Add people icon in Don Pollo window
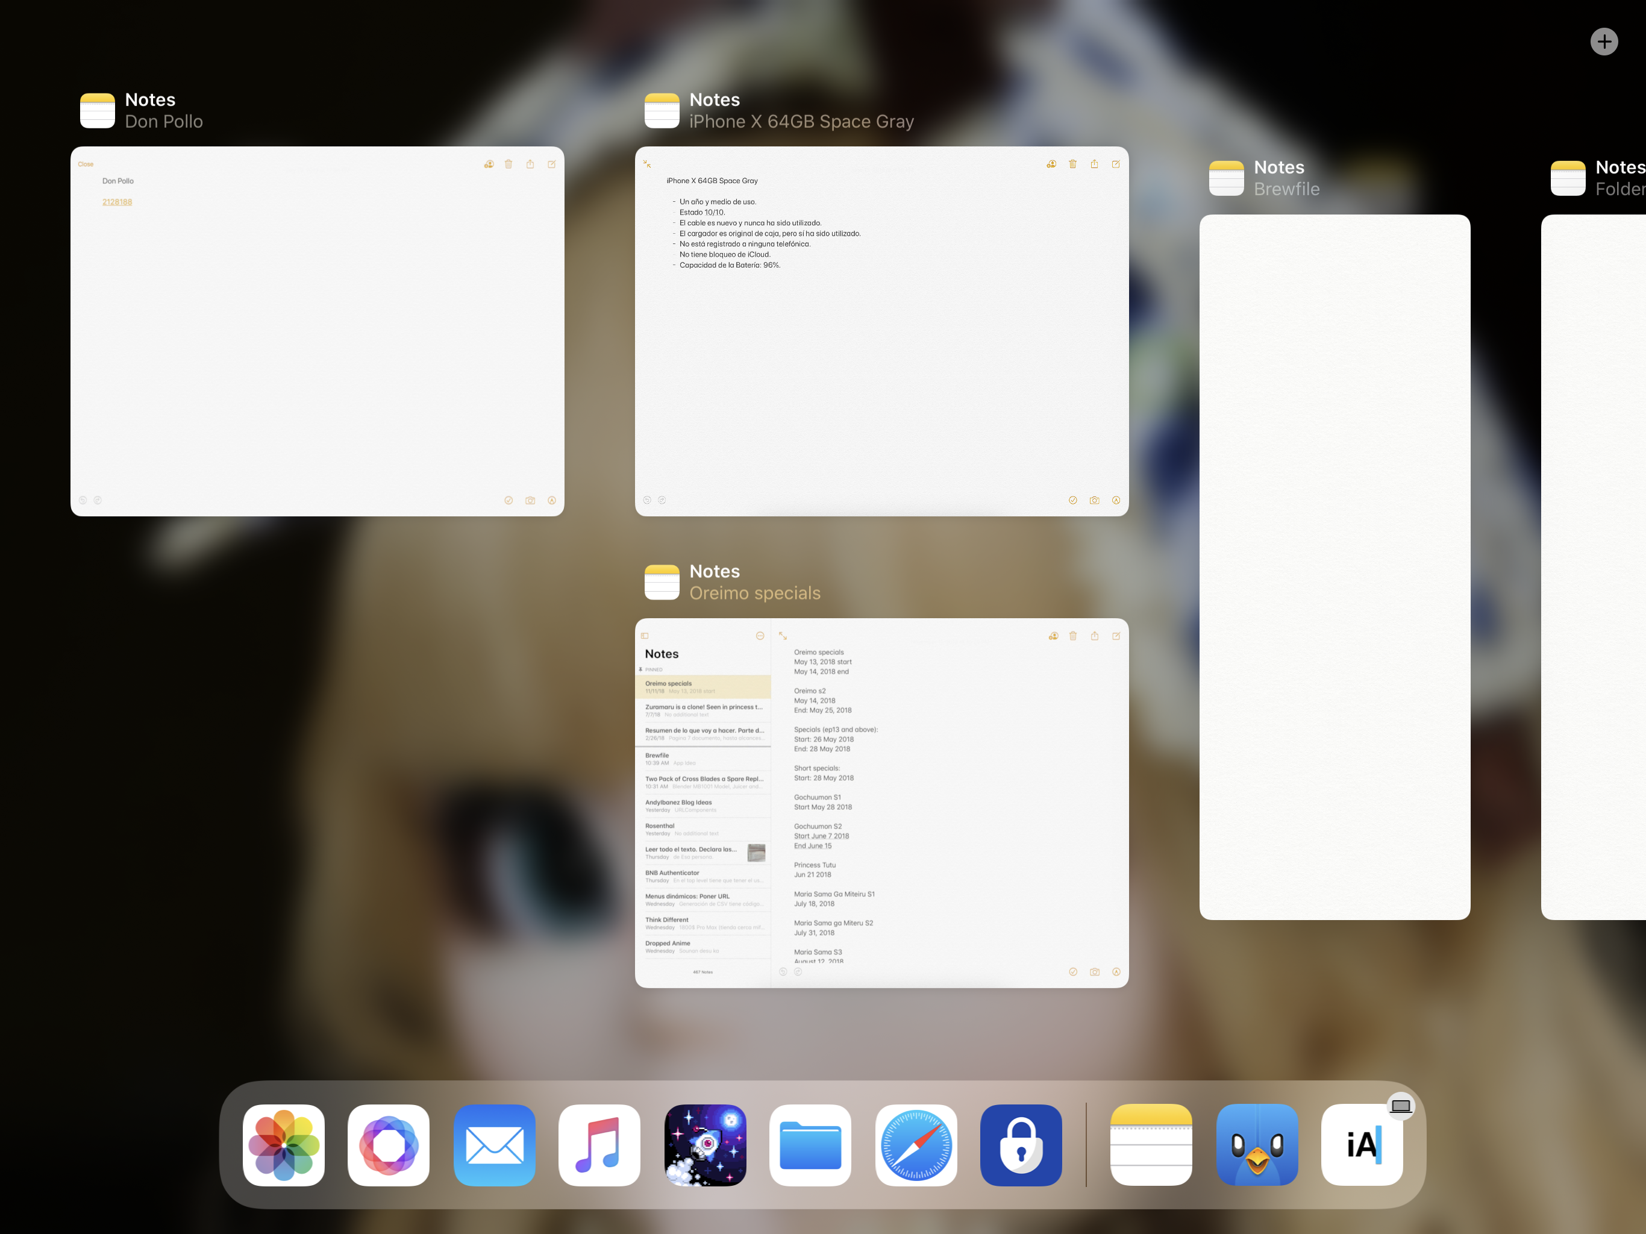 coord(489,164)
